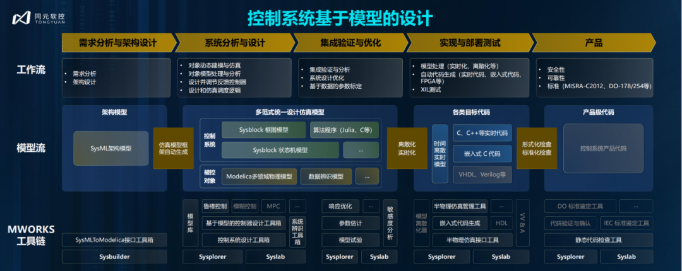
Task: Select the 仿真模型框架自动生成 connector block
Action: (173, 148)
